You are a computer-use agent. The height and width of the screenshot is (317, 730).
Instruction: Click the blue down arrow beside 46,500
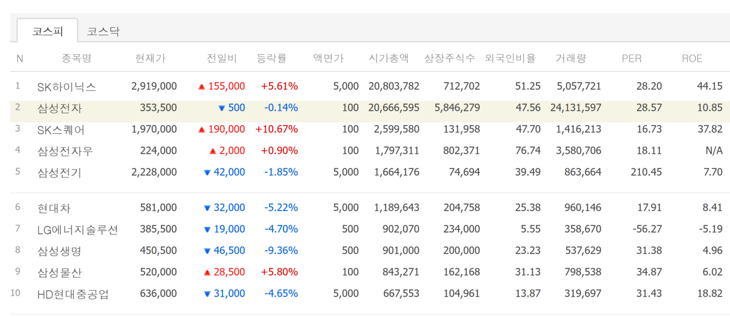pos(207,252)
